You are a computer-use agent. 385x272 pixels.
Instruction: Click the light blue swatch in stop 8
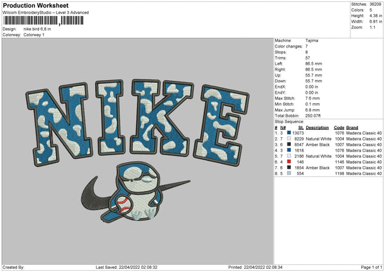(x=289, y=173)
